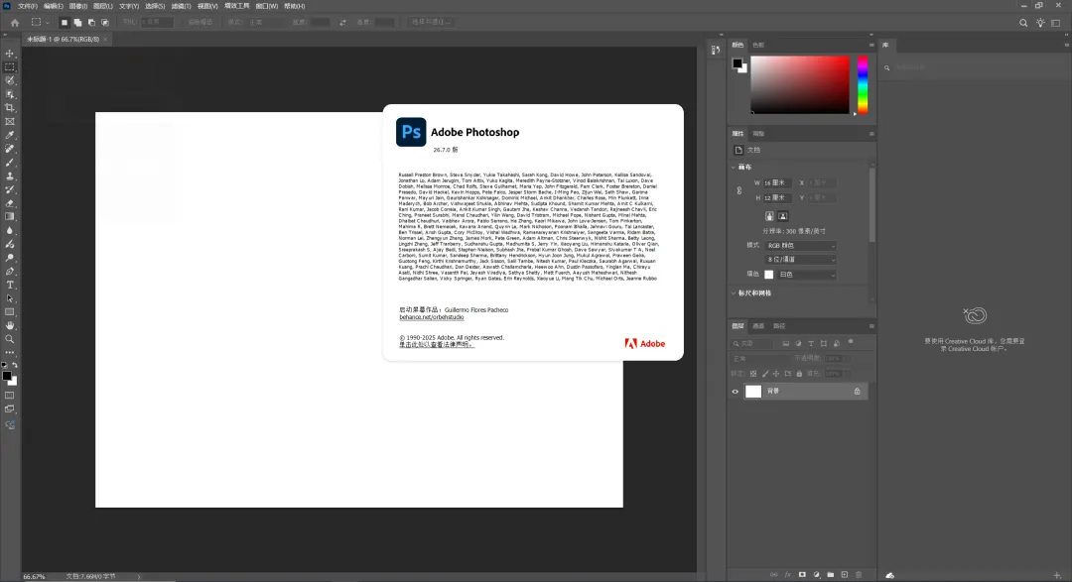Pick a color in the red color field
The image size is (1072, 582).
[800, 84]
